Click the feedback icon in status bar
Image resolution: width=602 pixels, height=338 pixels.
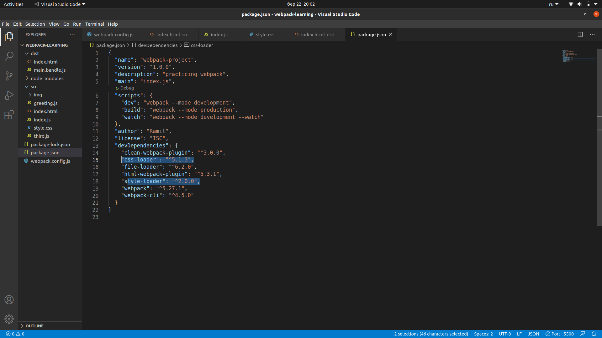pyautogui.click(x=583, y=334)
